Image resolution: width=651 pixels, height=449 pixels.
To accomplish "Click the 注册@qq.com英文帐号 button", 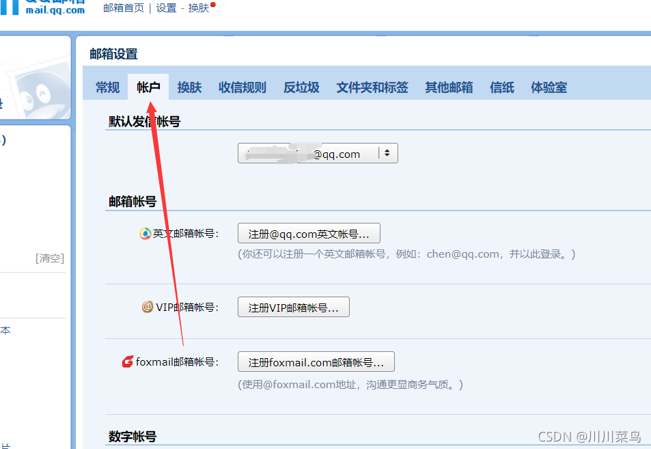I will [309, 234].
